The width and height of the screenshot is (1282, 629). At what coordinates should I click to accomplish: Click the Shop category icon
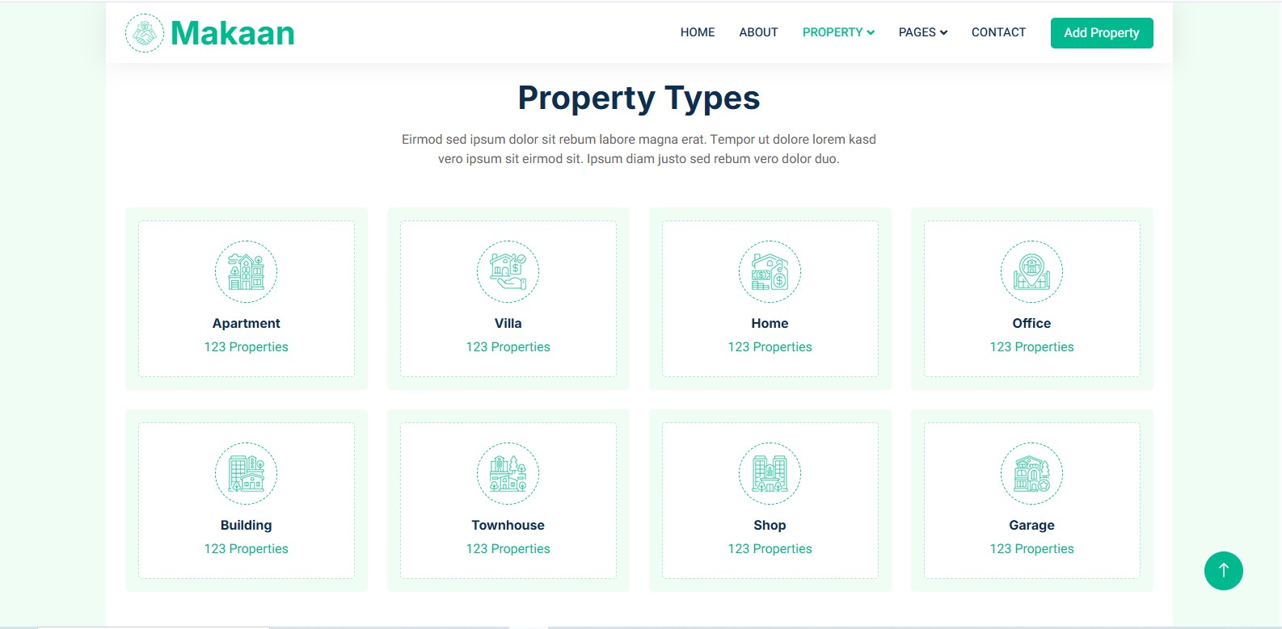pyautogui.click(x=770, y=473)
